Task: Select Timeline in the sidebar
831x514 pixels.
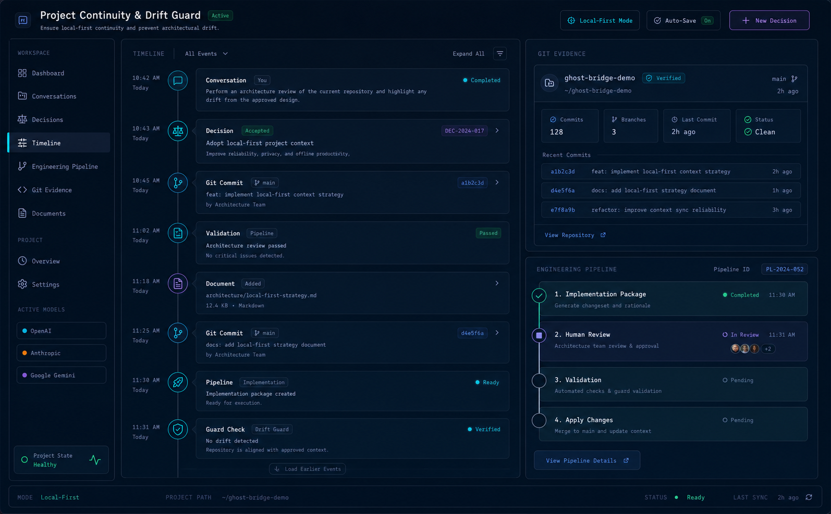Action: pos(59,143)
